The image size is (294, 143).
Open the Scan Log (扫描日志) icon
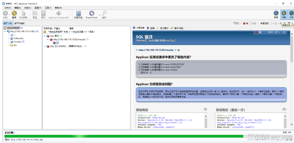[x=78, y=13]
